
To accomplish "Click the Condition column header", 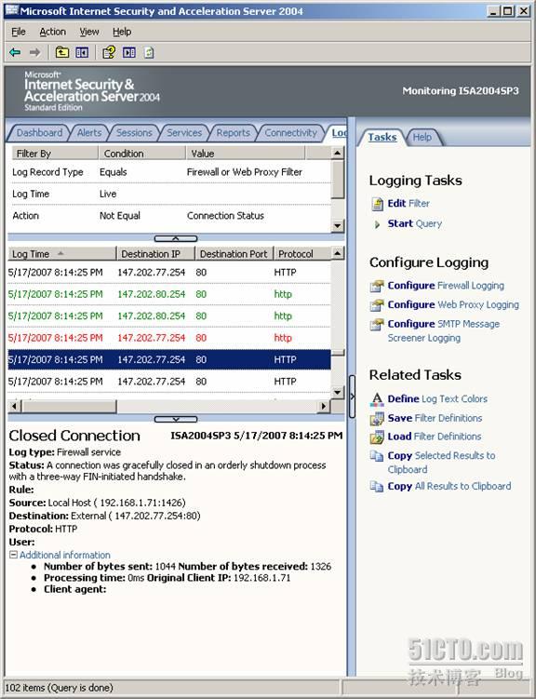I will point(142,154).
